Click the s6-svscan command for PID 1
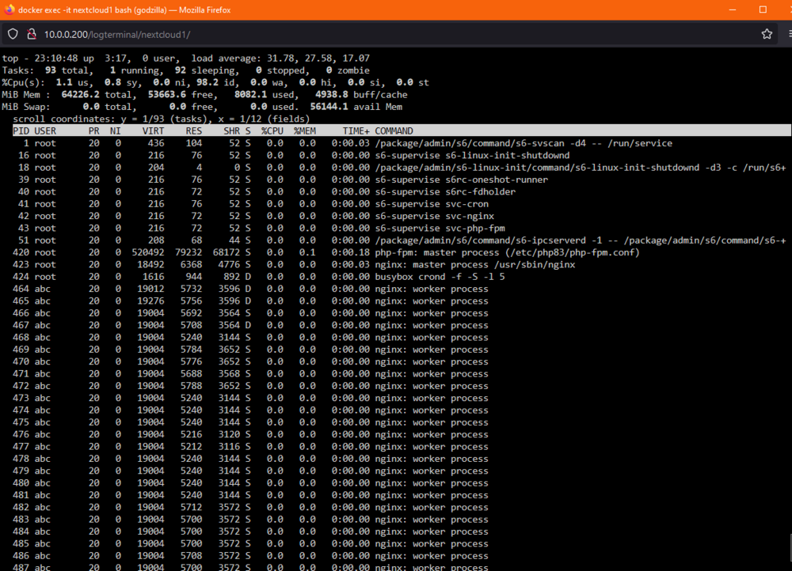Image resolution: width=792 pixels, height=571 pixels. 524,142
